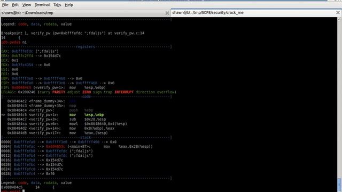Open the Tabs menu
Screen dimensions: 342x192
click(57, 5)
